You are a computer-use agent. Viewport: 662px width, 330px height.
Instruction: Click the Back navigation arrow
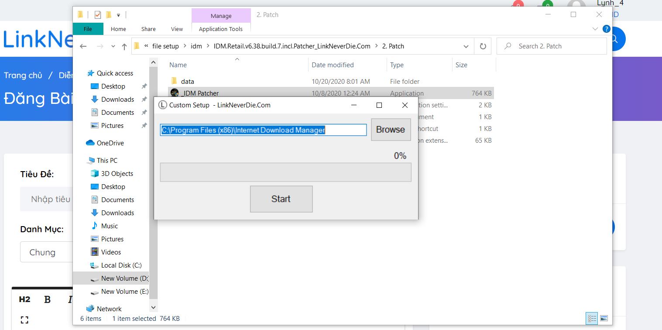tap(83, 46)
